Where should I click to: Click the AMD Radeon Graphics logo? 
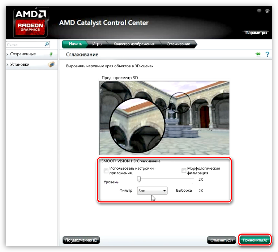(x=31, y=22)
